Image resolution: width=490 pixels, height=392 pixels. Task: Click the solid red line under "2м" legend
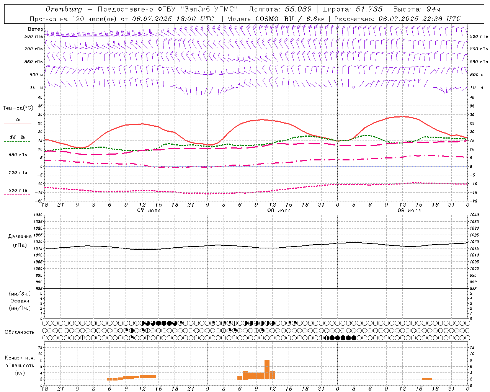[x=18, y=124]
